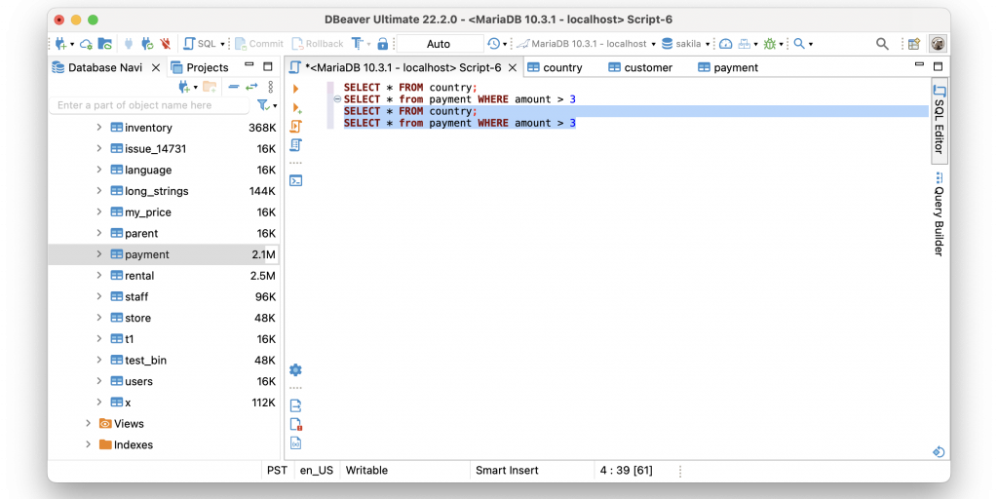
Task: Click the magnifying glass search icon at top right
Action: 882,44
